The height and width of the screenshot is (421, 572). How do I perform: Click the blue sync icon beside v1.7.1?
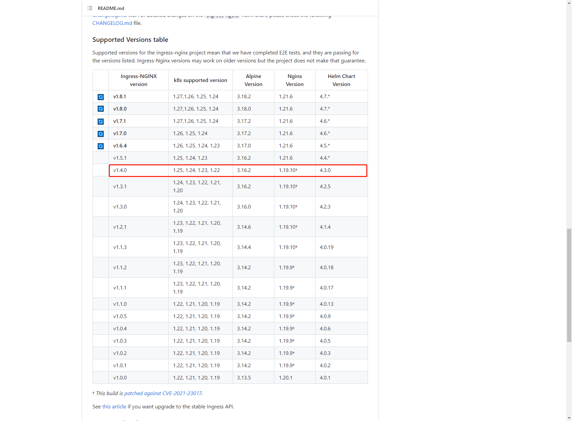101,122
